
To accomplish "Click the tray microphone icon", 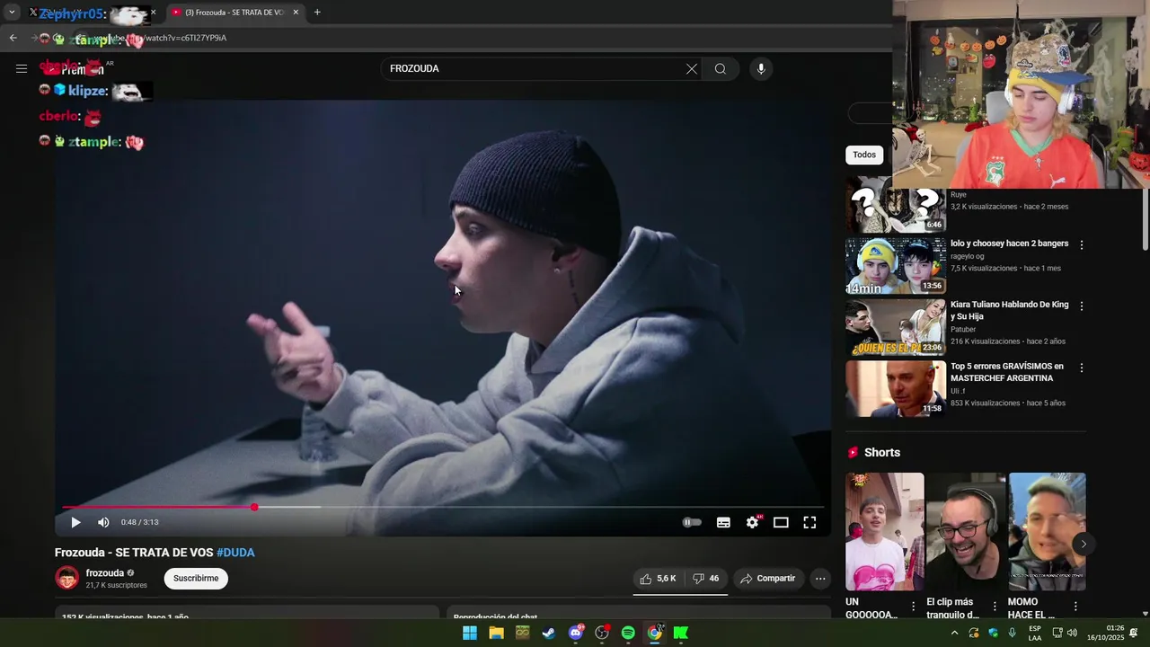I will [1013, 633].
